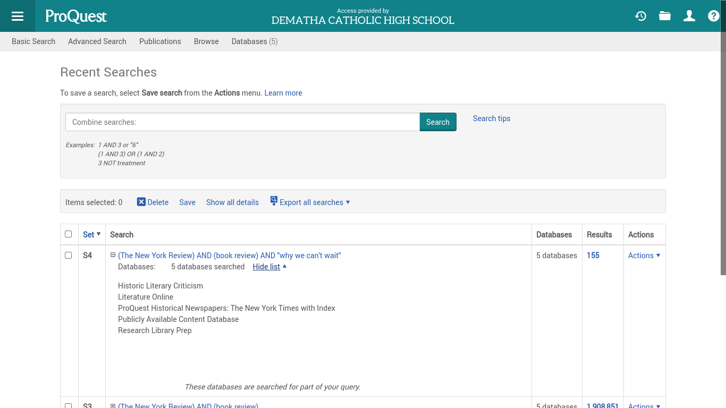Open S4 search query link
This screenshot has width=726, height=408.
click(x=230, y=256)
